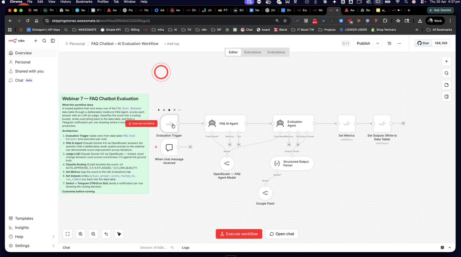The image size is (461, 257).
Task: Click the bottom red Execute workflow button
Action: (239, 234)
